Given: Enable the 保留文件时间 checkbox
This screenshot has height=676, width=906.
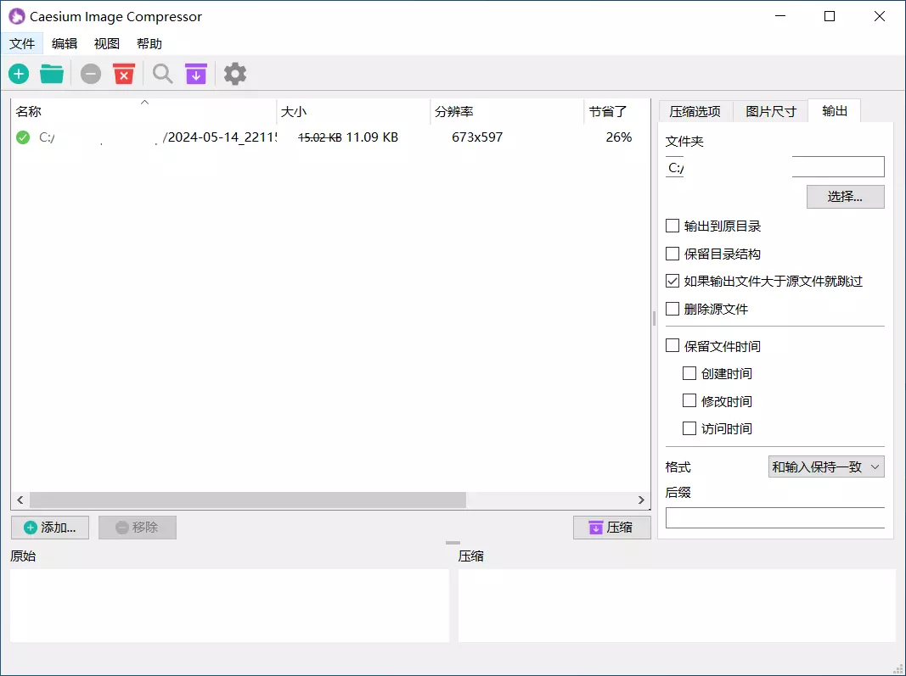Looking at the screenshot, I should (x=672, y=346).
